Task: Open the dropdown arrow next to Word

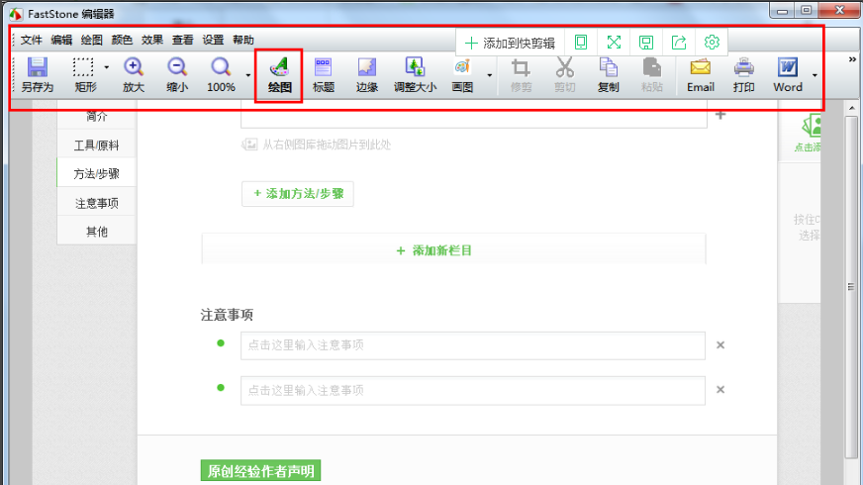Action: point(815,74)
